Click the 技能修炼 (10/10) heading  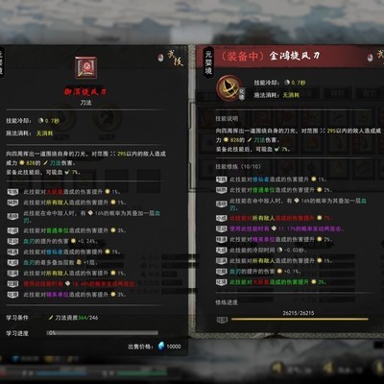(238, 166)
